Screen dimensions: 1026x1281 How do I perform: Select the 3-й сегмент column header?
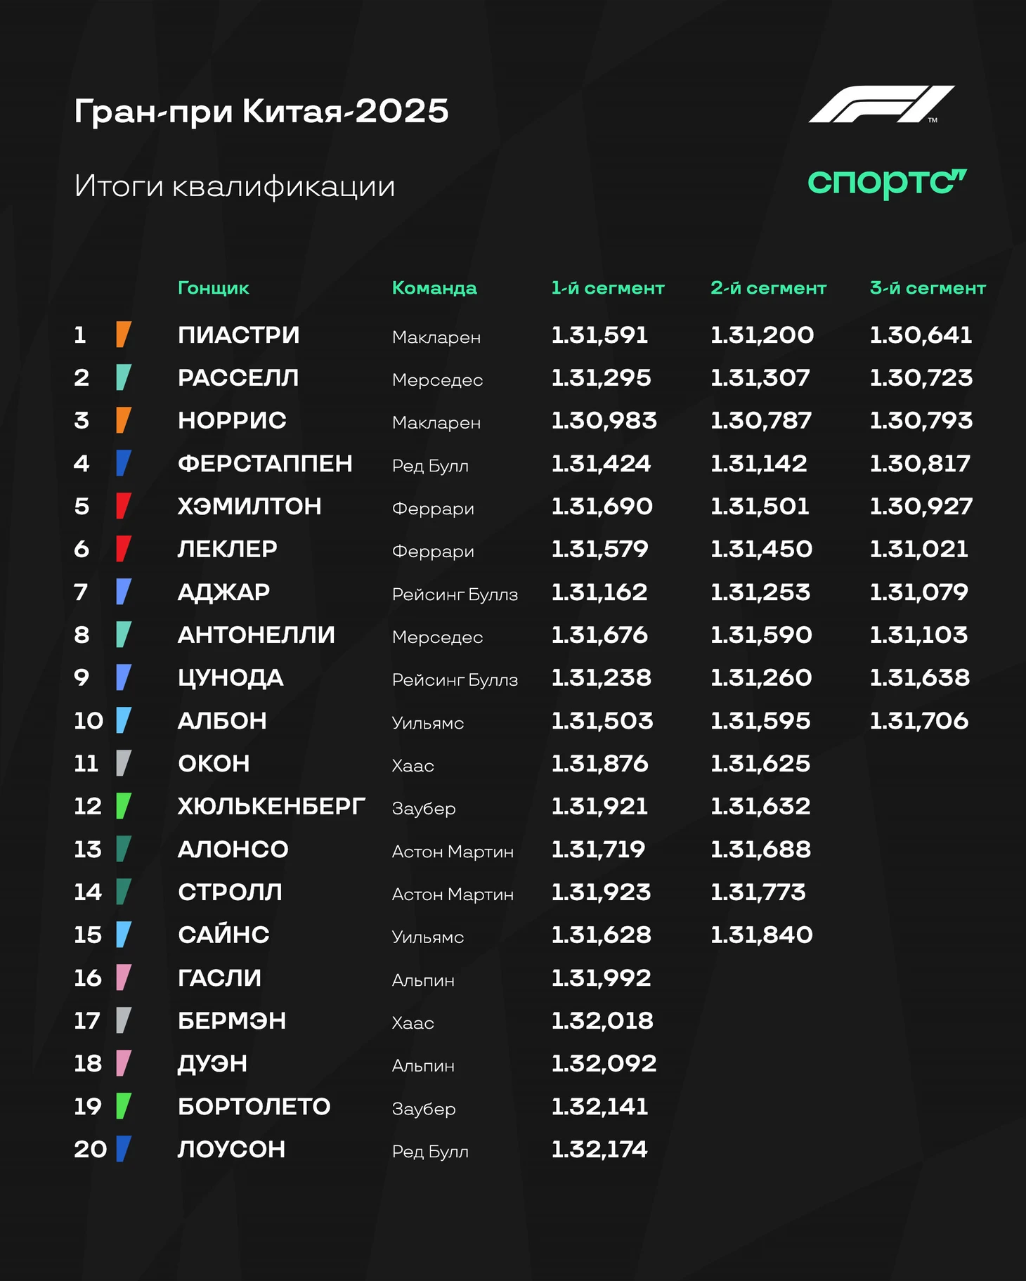928,288
